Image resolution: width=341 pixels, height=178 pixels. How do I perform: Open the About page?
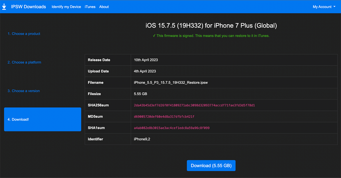click(x=104, y=7)
